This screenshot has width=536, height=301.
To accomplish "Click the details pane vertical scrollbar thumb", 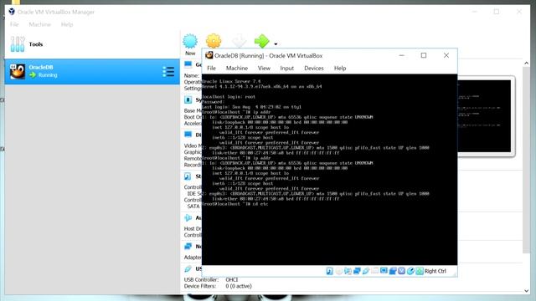I will click(527, 161).
